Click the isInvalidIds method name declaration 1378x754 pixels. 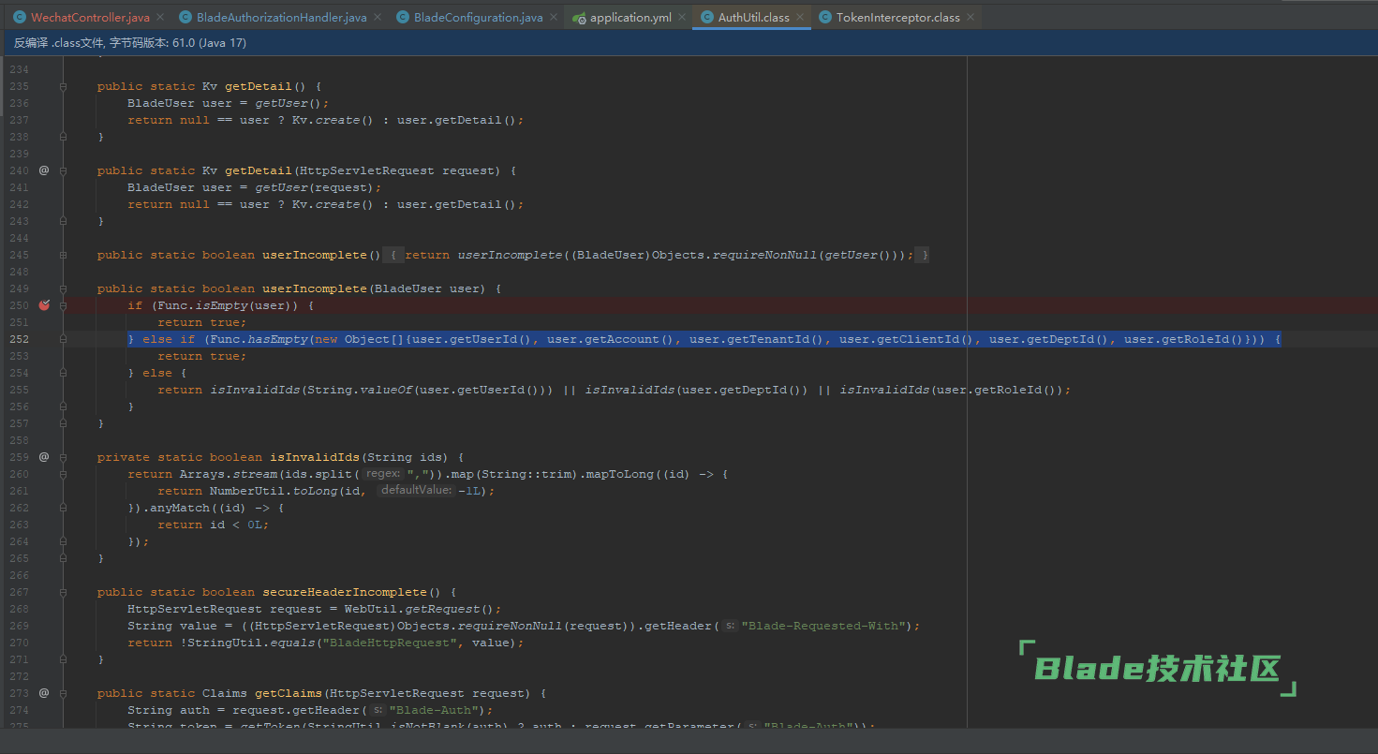click(315, 457)
